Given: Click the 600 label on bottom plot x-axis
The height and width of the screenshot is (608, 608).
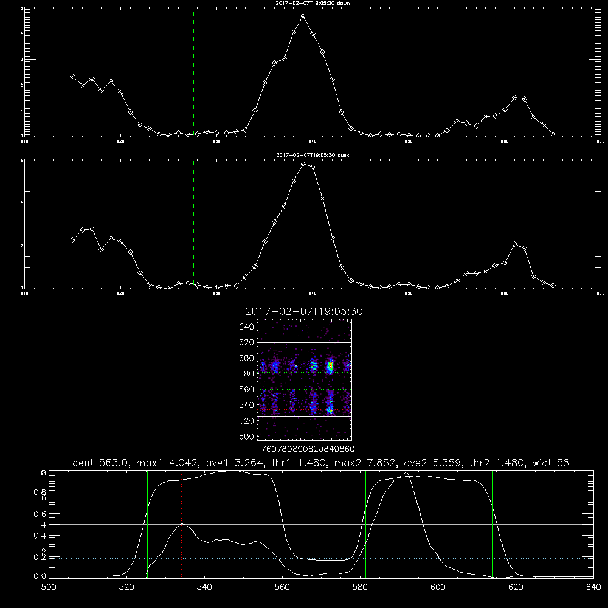Looking at the screenshot, I should click(438, 587).
